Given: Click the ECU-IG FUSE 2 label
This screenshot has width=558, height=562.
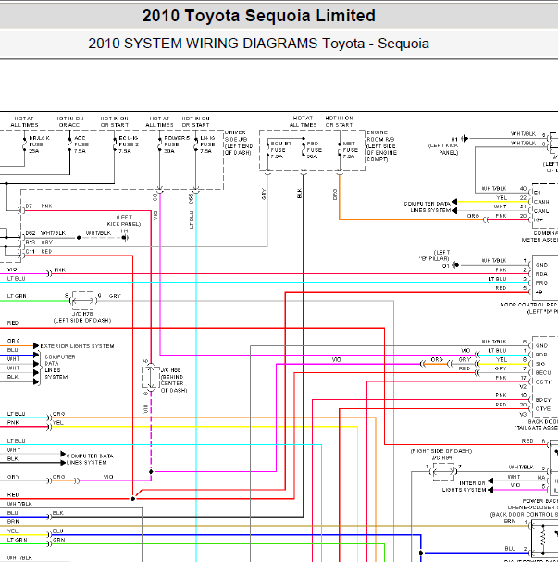Looking at the screenshot, I should tap(129, 144).
